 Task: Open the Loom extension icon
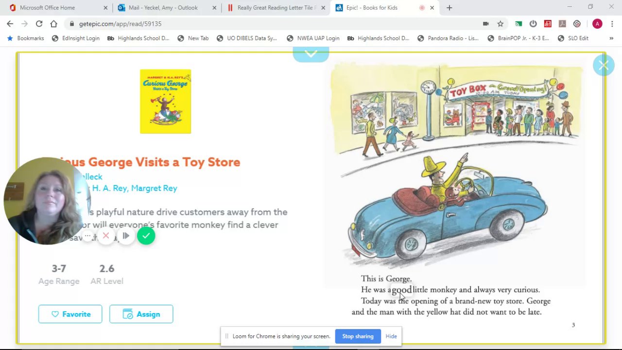(577, 23)
